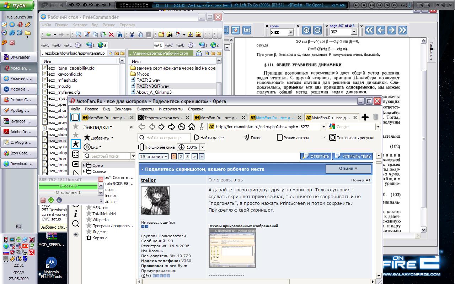The width and height of the screenshot is (455, 284).
Task: Toggle Режим автора (author mode) in Opera
Action: (293, 138)
